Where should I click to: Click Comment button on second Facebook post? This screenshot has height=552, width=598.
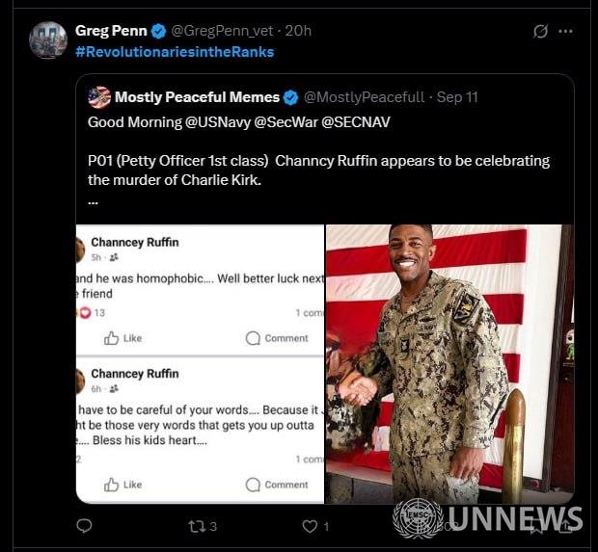[277, 485]
